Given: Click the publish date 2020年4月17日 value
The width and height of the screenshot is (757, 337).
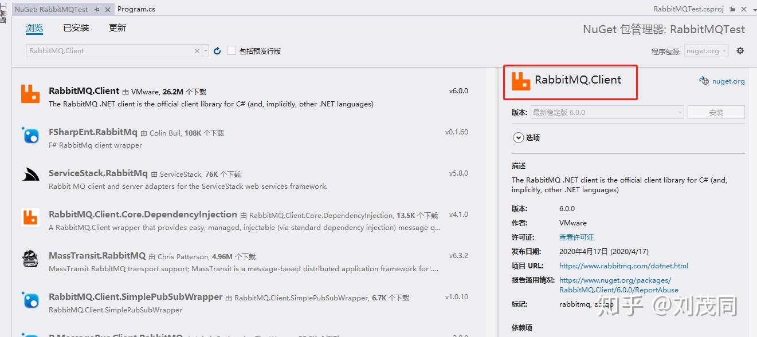Looking at the screenshot, I should tap(604, 251).
